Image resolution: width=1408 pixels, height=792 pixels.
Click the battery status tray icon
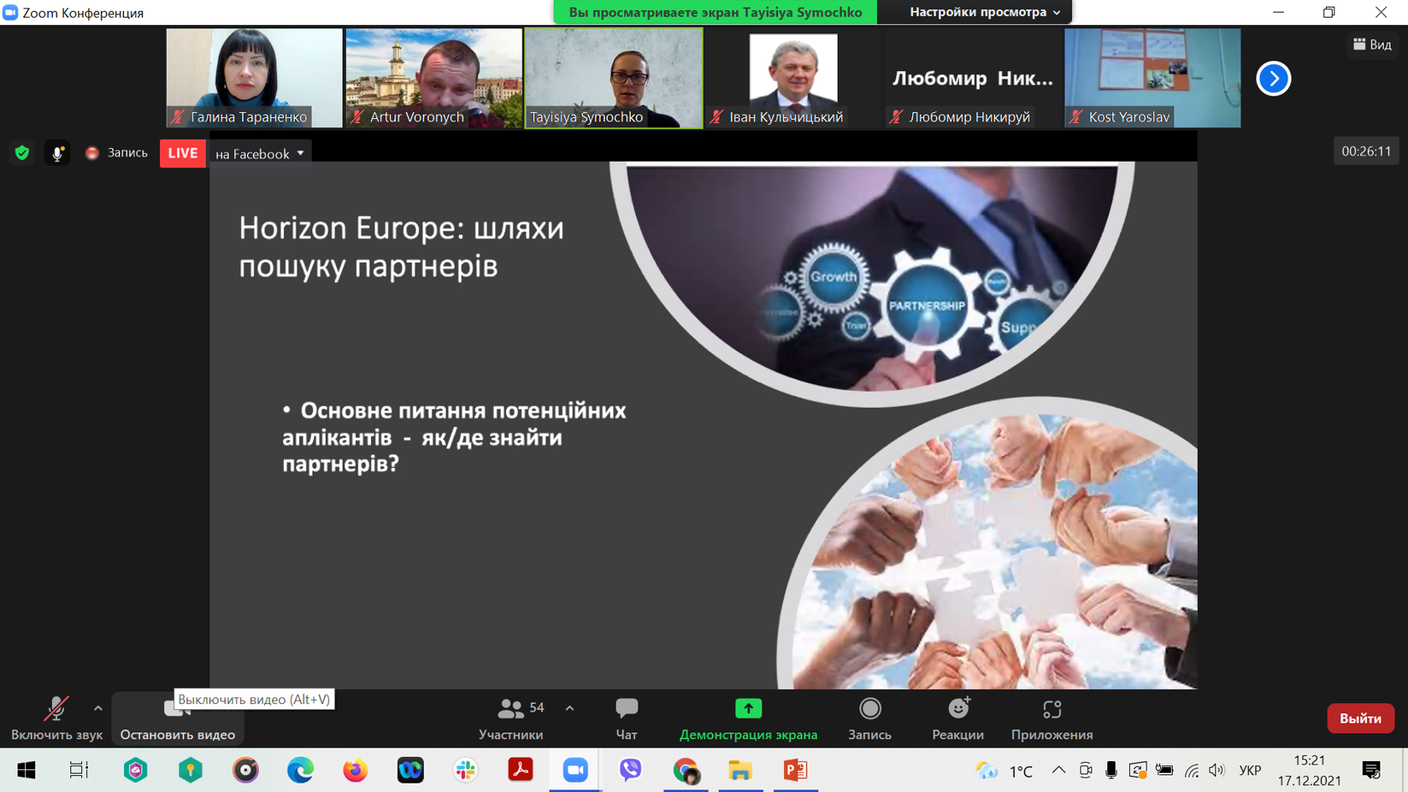click(1164, 770)
